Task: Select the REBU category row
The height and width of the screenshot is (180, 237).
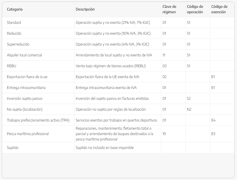Action: click(x=11, y=66)
